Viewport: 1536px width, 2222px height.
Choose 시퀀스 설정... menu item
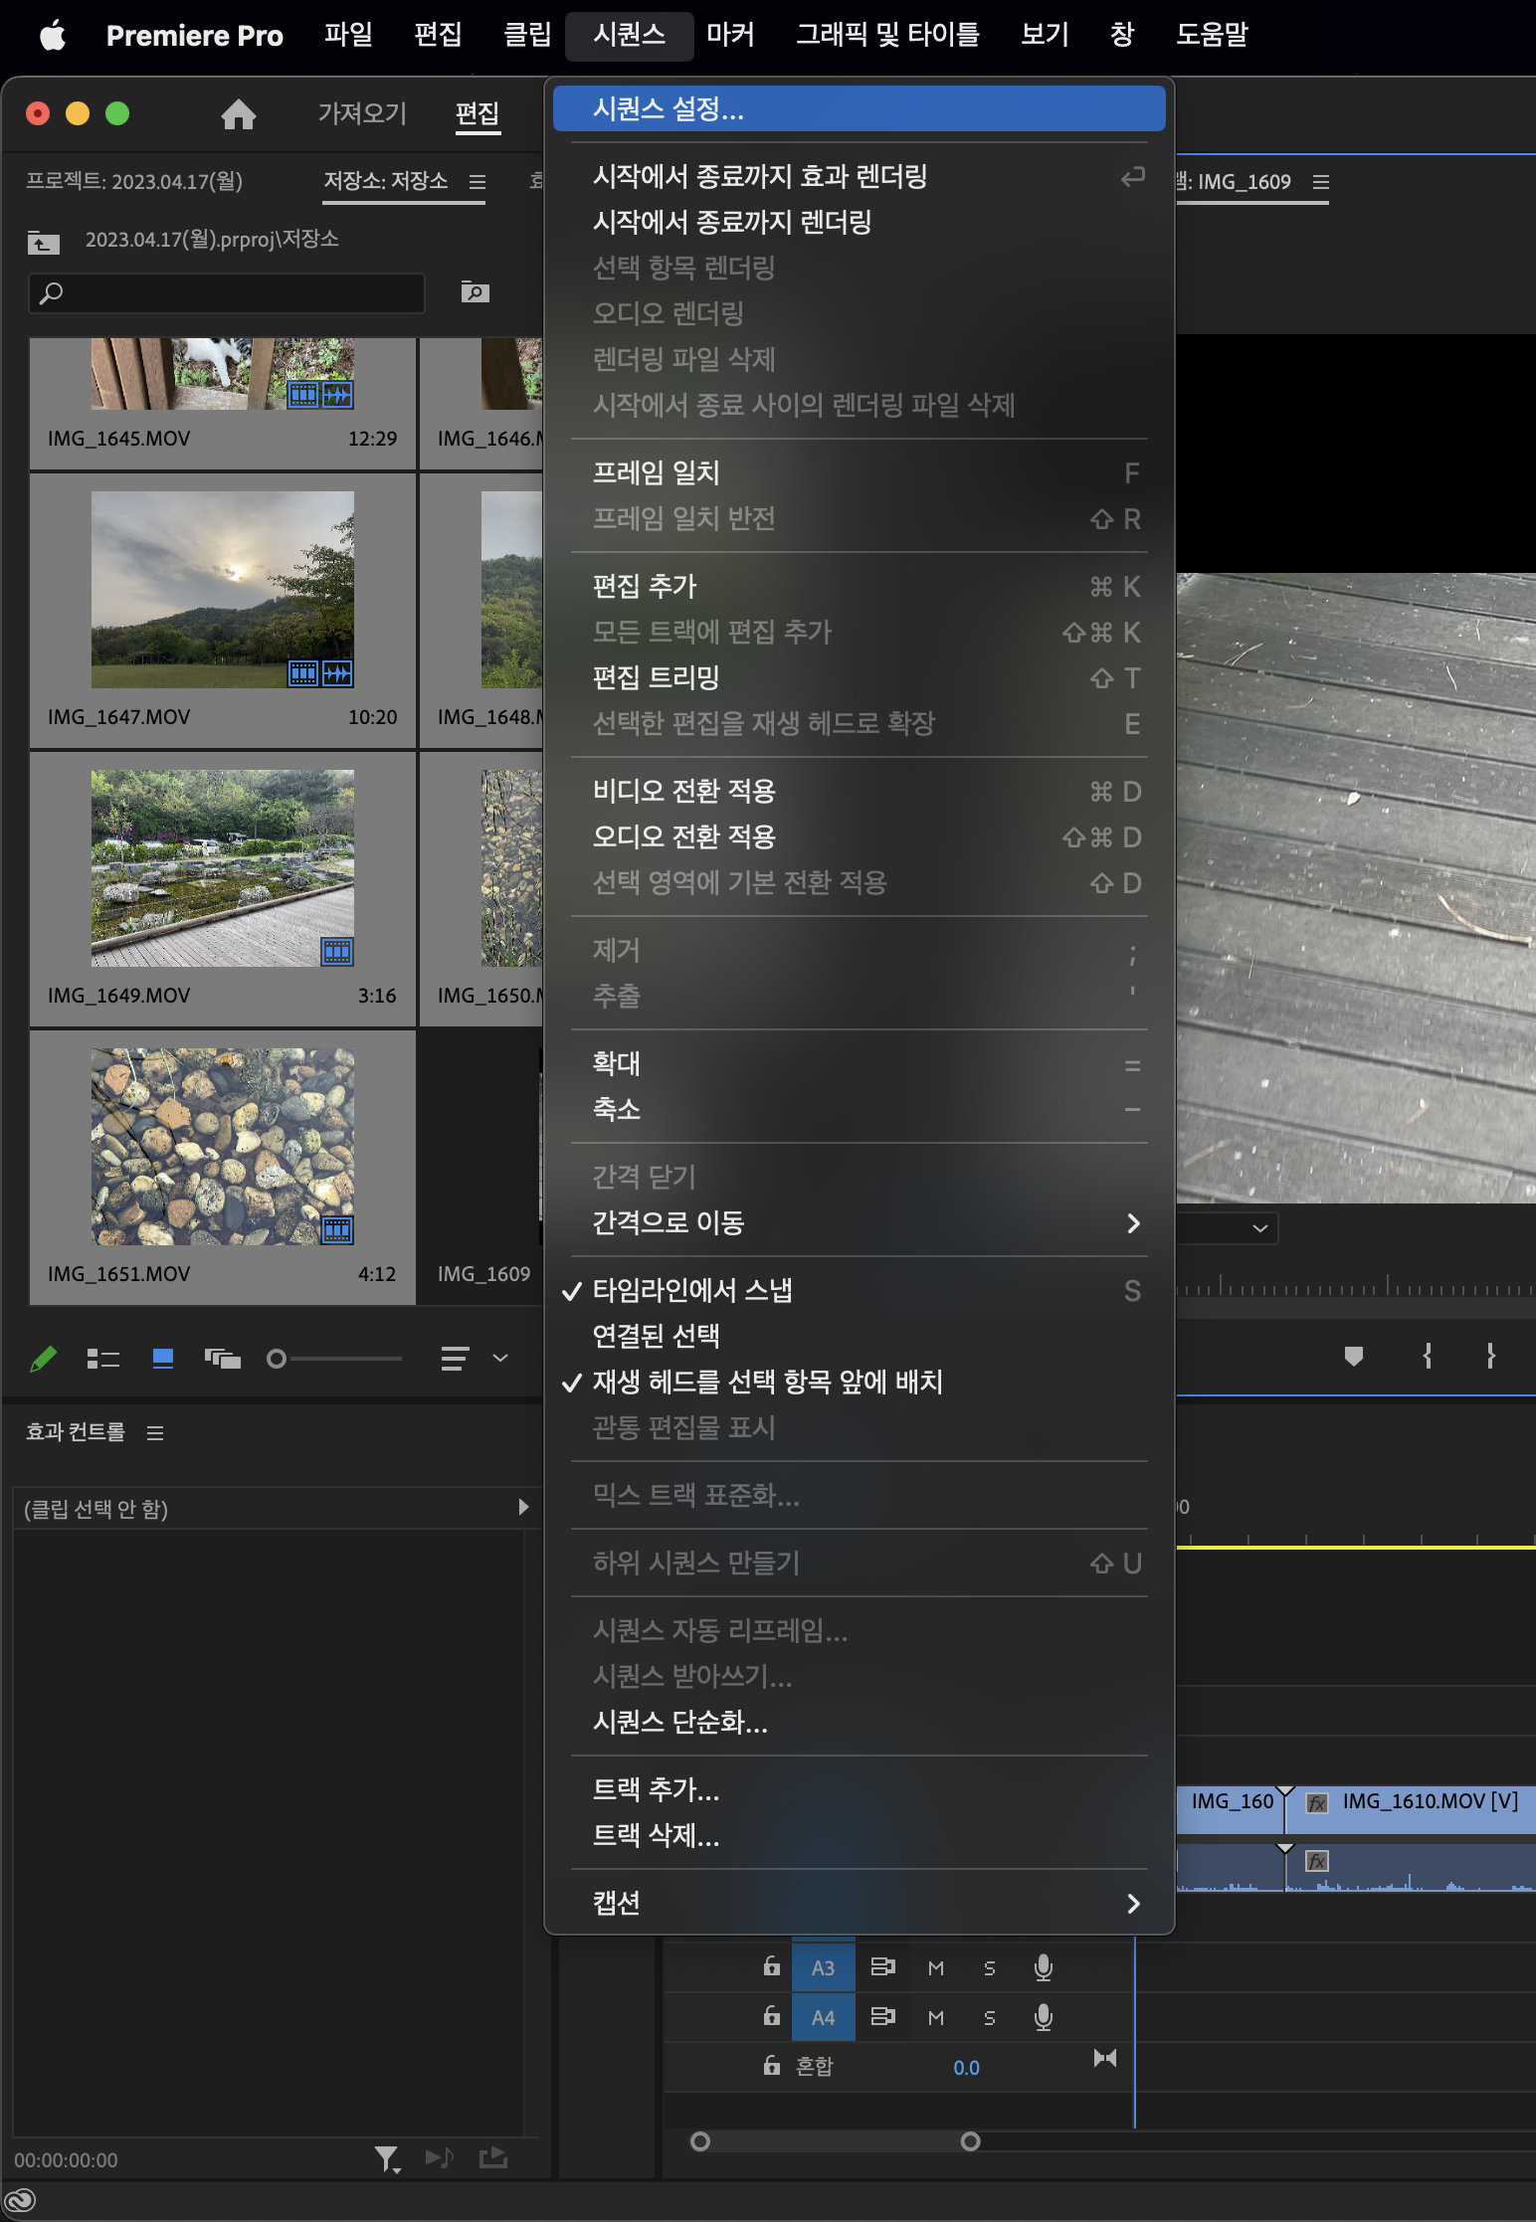click(x=860, y=108)
